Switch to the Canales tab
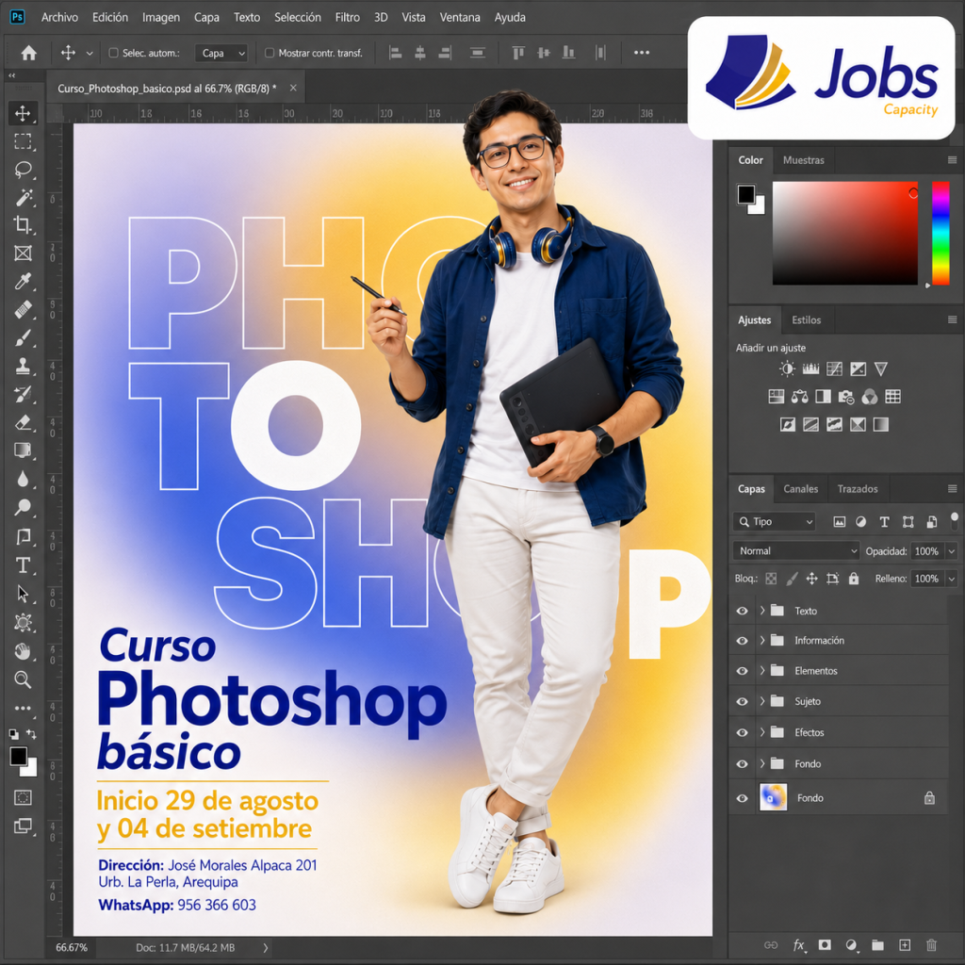Image resolution: width=965 pixels, height=965 pixels. [x=801, y=489]
